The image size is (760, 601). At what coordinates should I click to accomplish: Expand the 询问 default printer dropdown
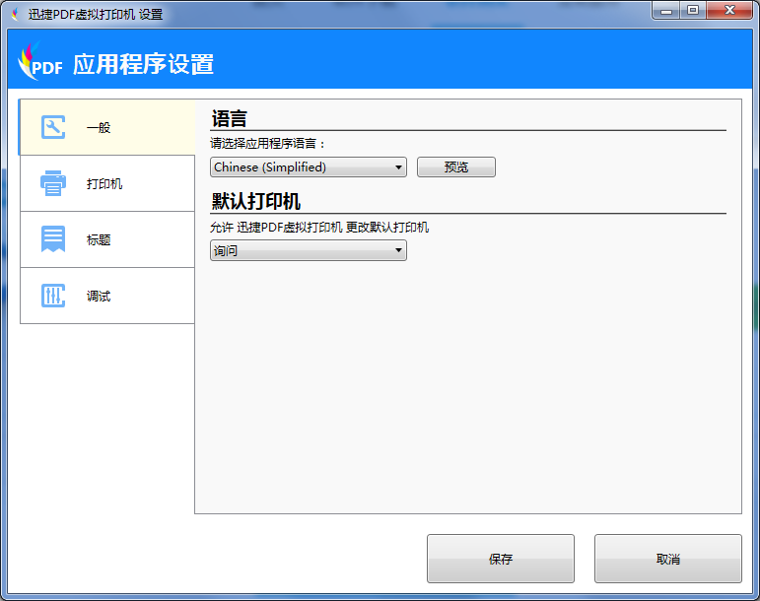(309, 251)
